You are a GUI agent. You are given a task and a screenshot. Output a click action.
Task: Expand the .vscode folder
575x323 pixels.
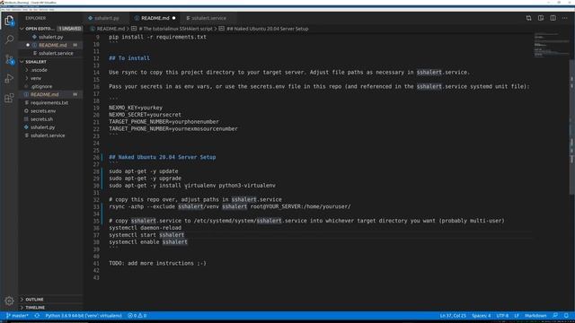coord(39,70)
